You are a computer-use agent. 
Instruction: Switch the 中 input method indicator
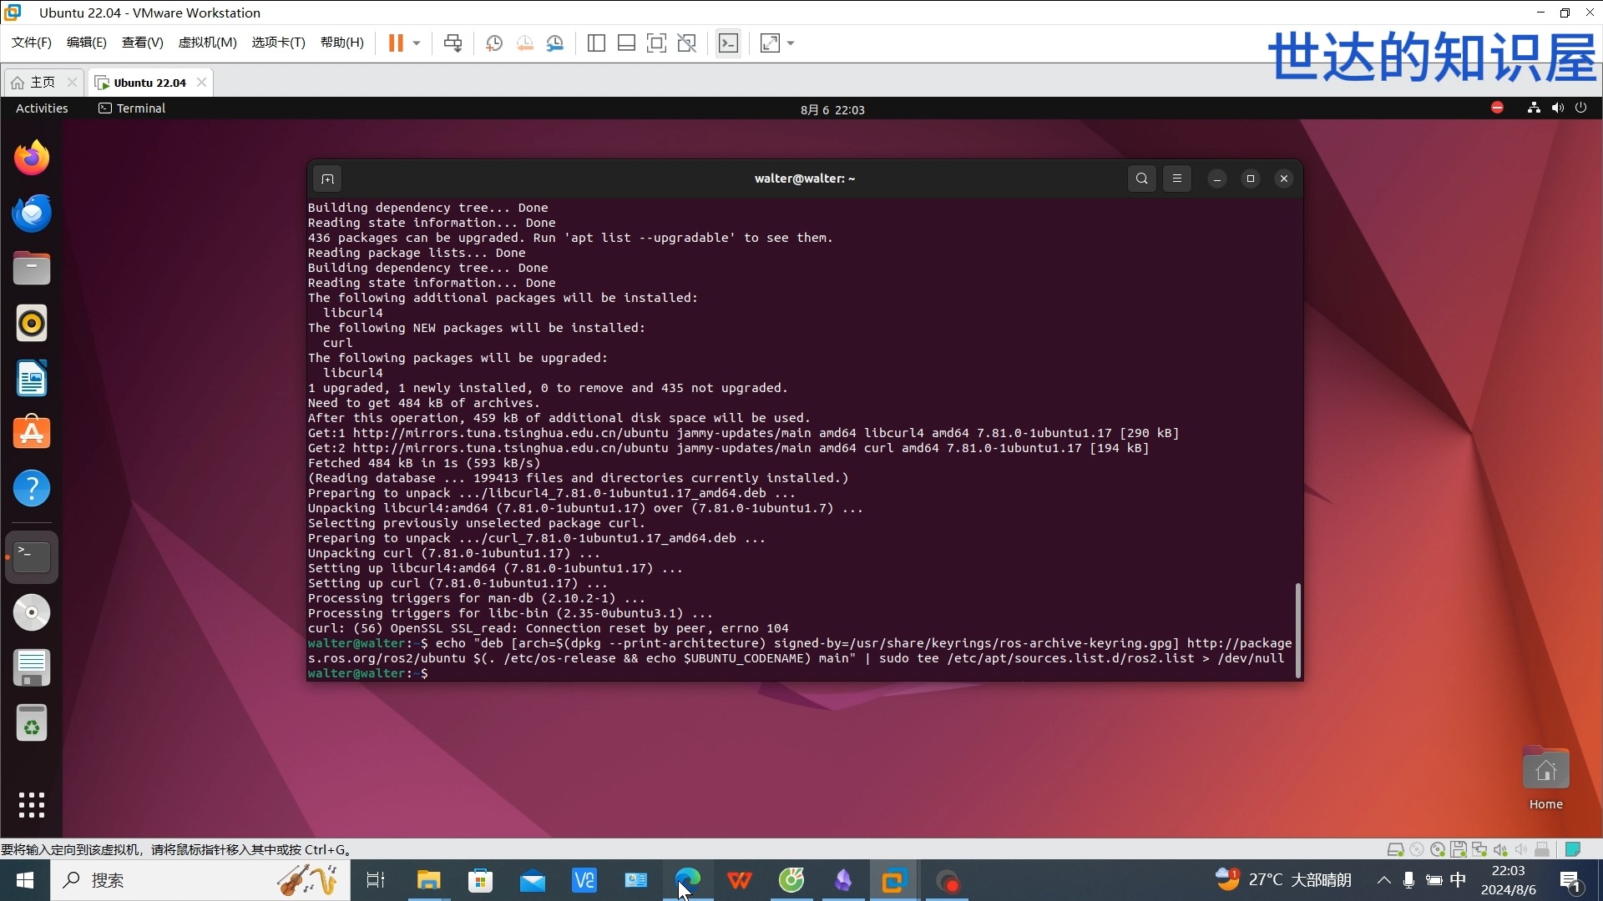[x=1458, y=880]
